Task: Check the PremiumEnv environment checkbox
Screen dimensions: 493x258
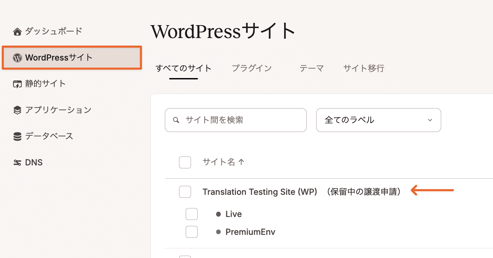Action: click(192, 232)
